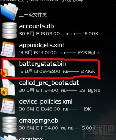Tap the accounts.db database icon
This screenshot has width=116, height=140.
(x=9, y=30)
